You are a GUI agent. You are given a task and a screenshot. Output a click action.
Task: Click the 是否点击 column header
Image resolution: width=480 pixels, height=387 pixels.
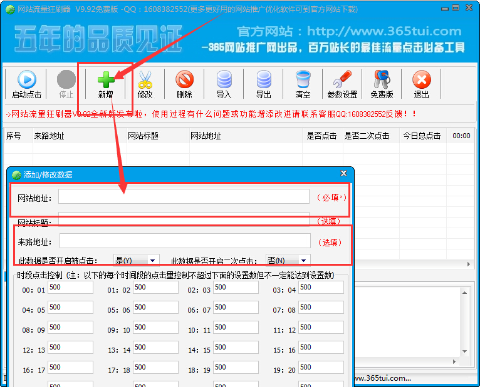coord(323,136)
